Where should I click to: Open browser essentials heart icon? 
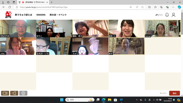coord(167,7)
